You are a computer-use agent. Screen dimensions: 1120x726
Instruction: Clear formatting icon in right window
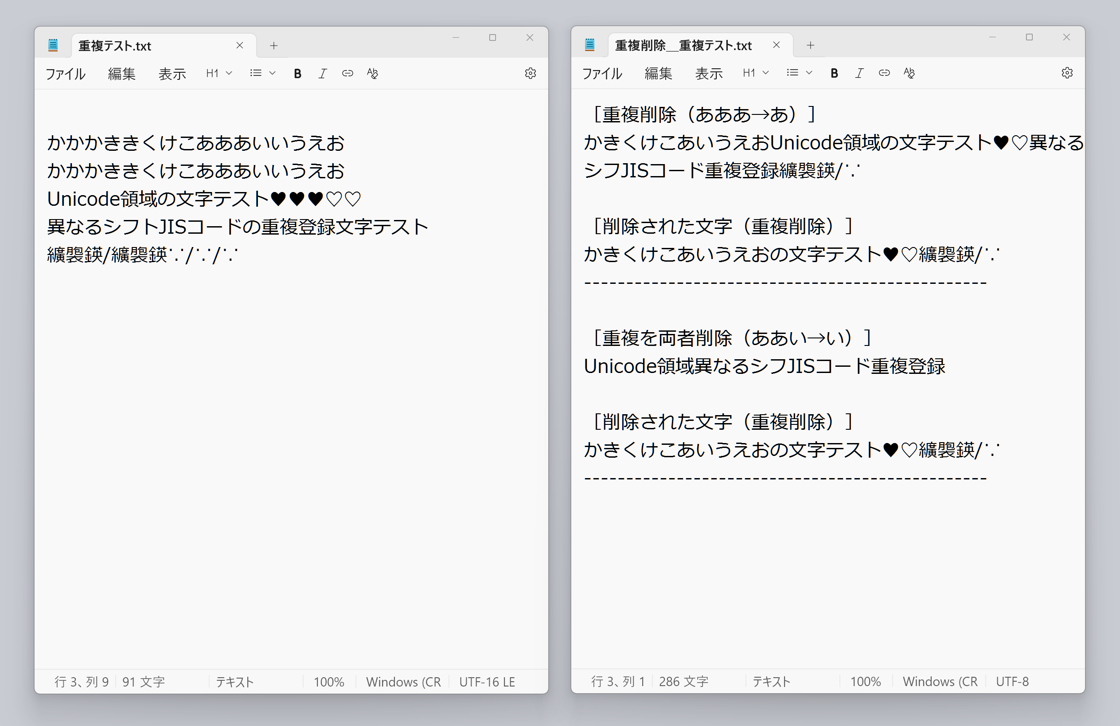(909, 73)
